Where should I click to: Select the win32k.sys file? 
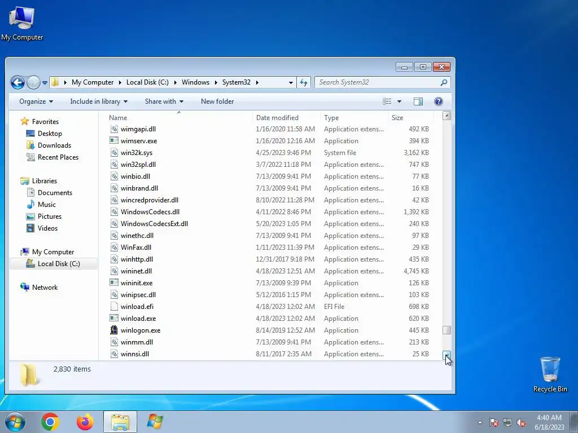pos(137,152)
